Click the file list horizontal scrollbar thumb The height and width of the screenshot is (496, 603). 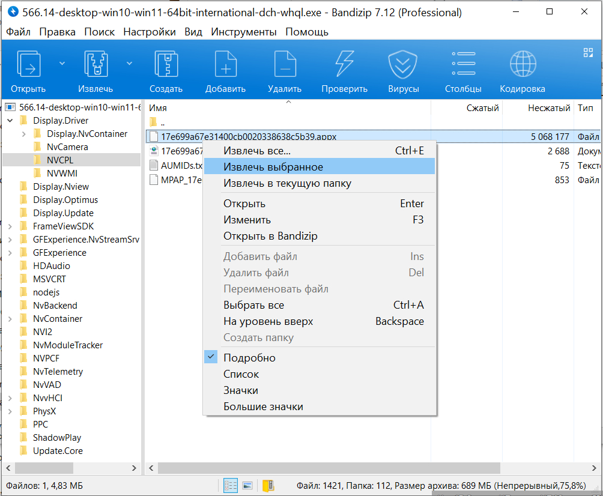(329, 468)
